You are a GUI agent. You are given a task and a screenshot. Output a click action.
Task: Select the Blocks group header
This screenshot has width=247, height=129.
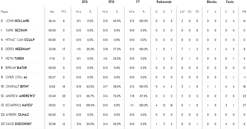(212, 2)
